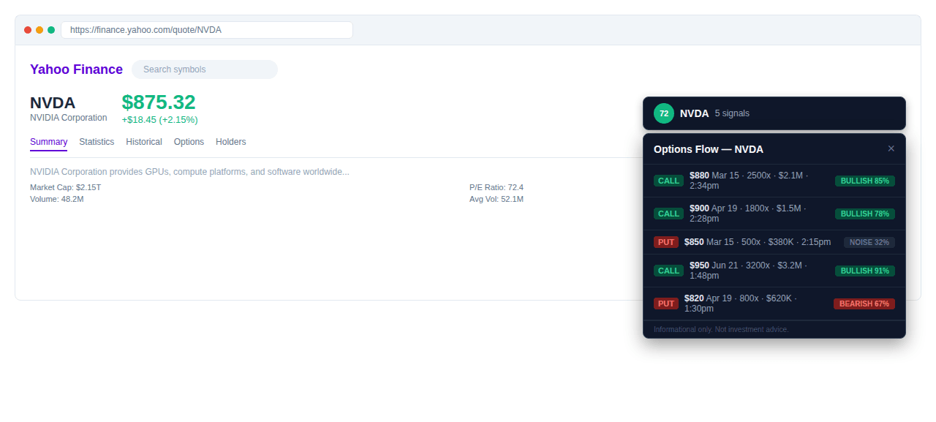Select the $820 Apr 19 put row
The image size is (936, 422).
click(x=774, y=304)
